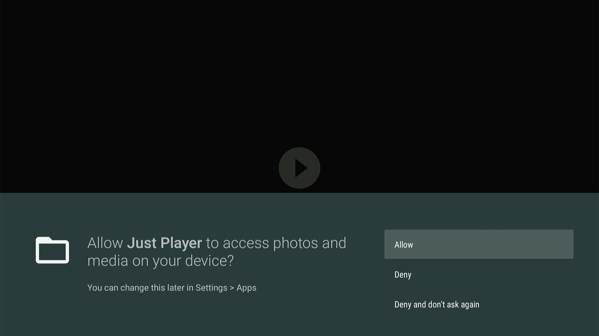The height and width of the screenshot is (336, 599).
Task: Allow Just Player to access media
Action: click(479, 244)
